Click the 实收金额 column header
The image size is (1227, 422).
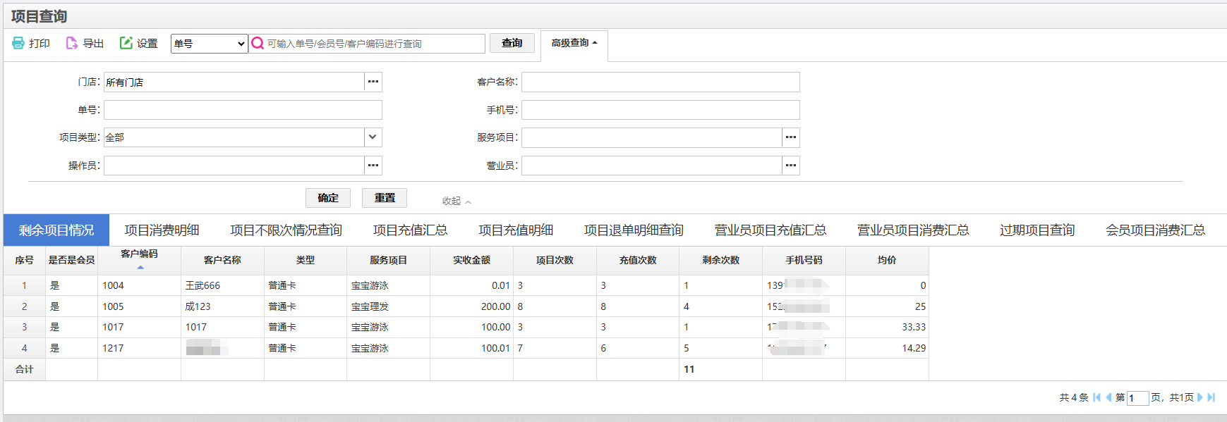(x=471, y=260)
